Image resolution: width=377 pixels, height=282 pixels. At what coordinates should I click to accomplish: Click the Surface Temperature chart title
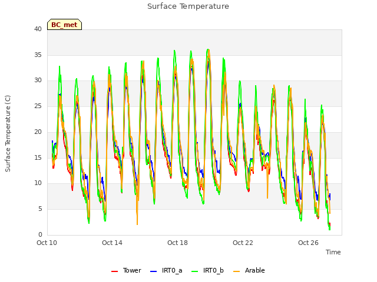coord(188,6)
